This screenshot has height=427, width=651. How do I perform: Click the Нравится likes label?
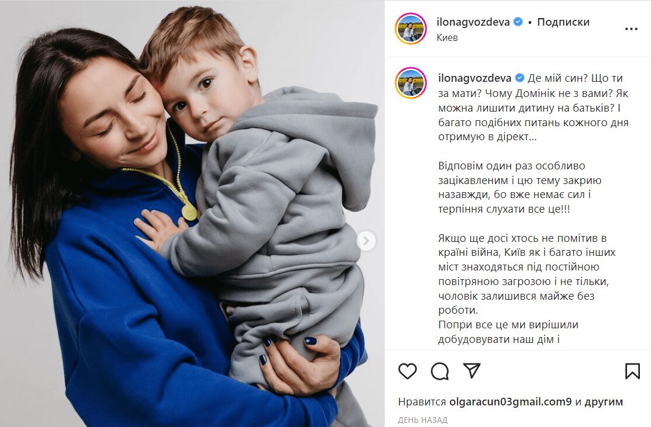(x=423, y=402)
